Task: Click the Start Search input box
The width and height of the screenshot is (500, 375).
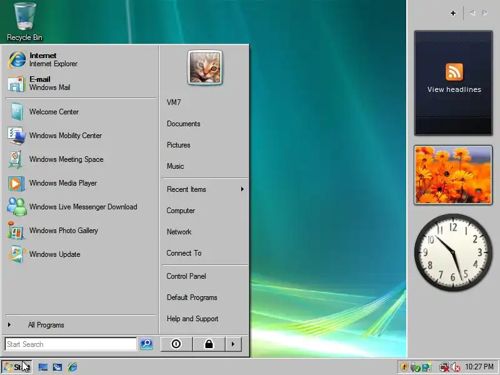Action: point(71,344)
